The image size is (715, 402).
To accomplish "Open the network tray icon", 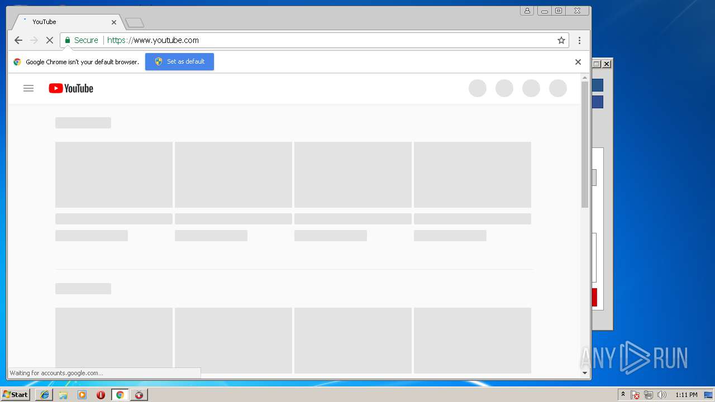I will pos(648,395).
